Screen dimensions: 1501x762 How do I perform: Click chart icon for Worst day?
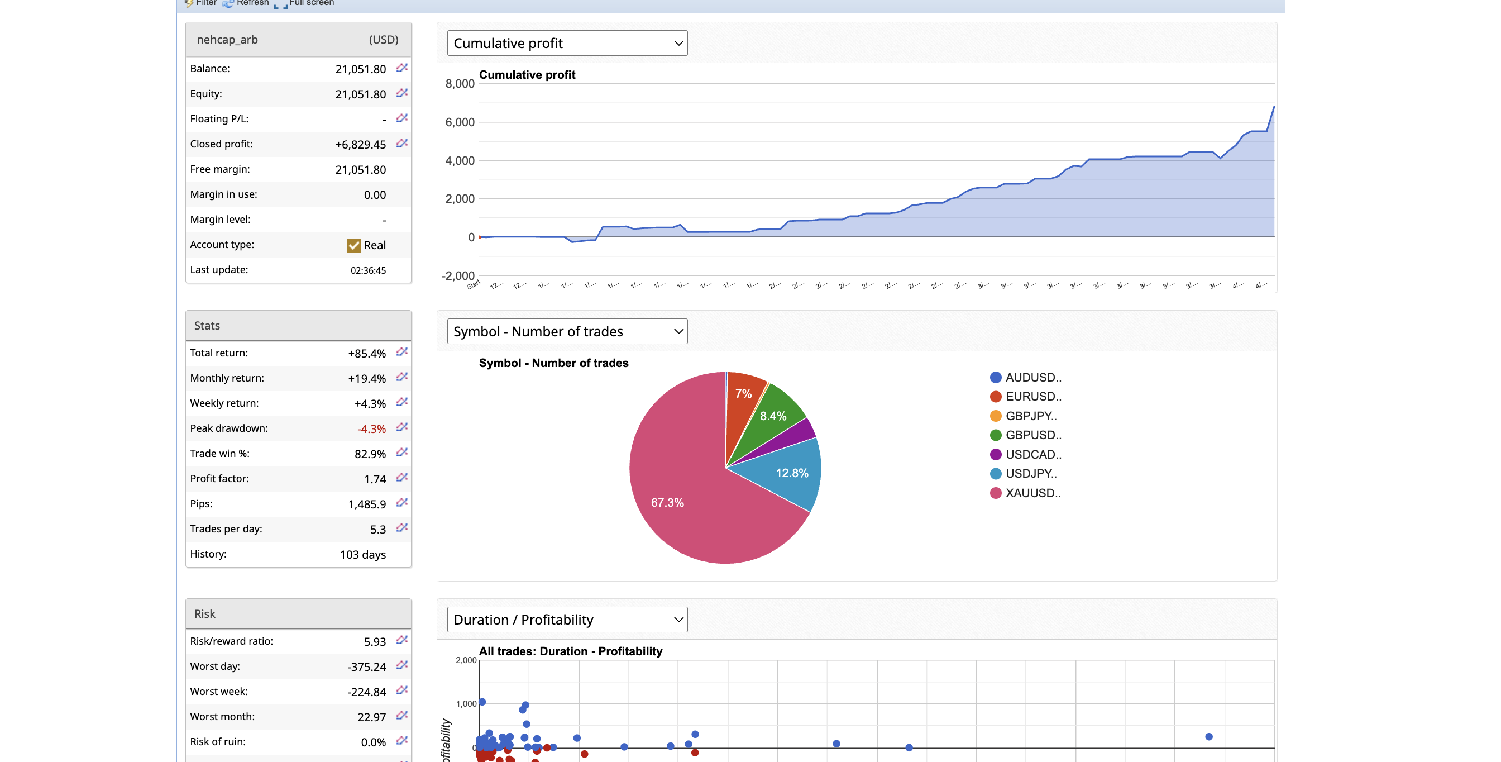click(401, 665)
